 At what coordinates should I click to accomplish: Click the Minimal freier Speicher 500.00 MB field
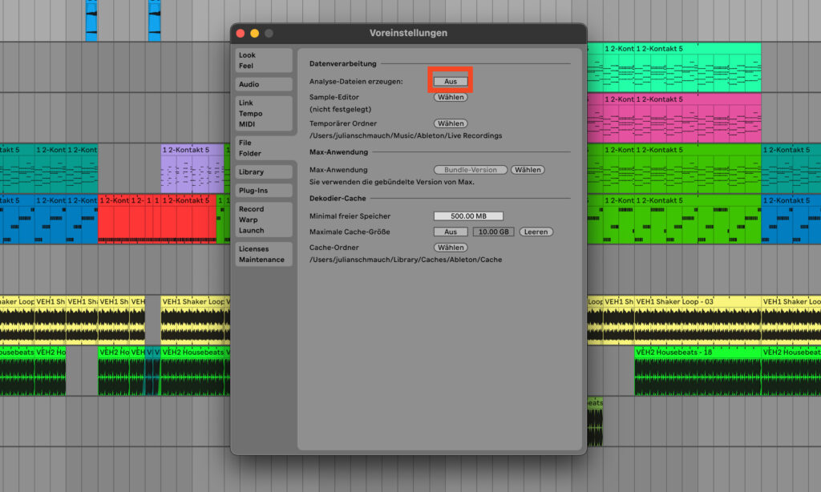[x=468, y=216]
